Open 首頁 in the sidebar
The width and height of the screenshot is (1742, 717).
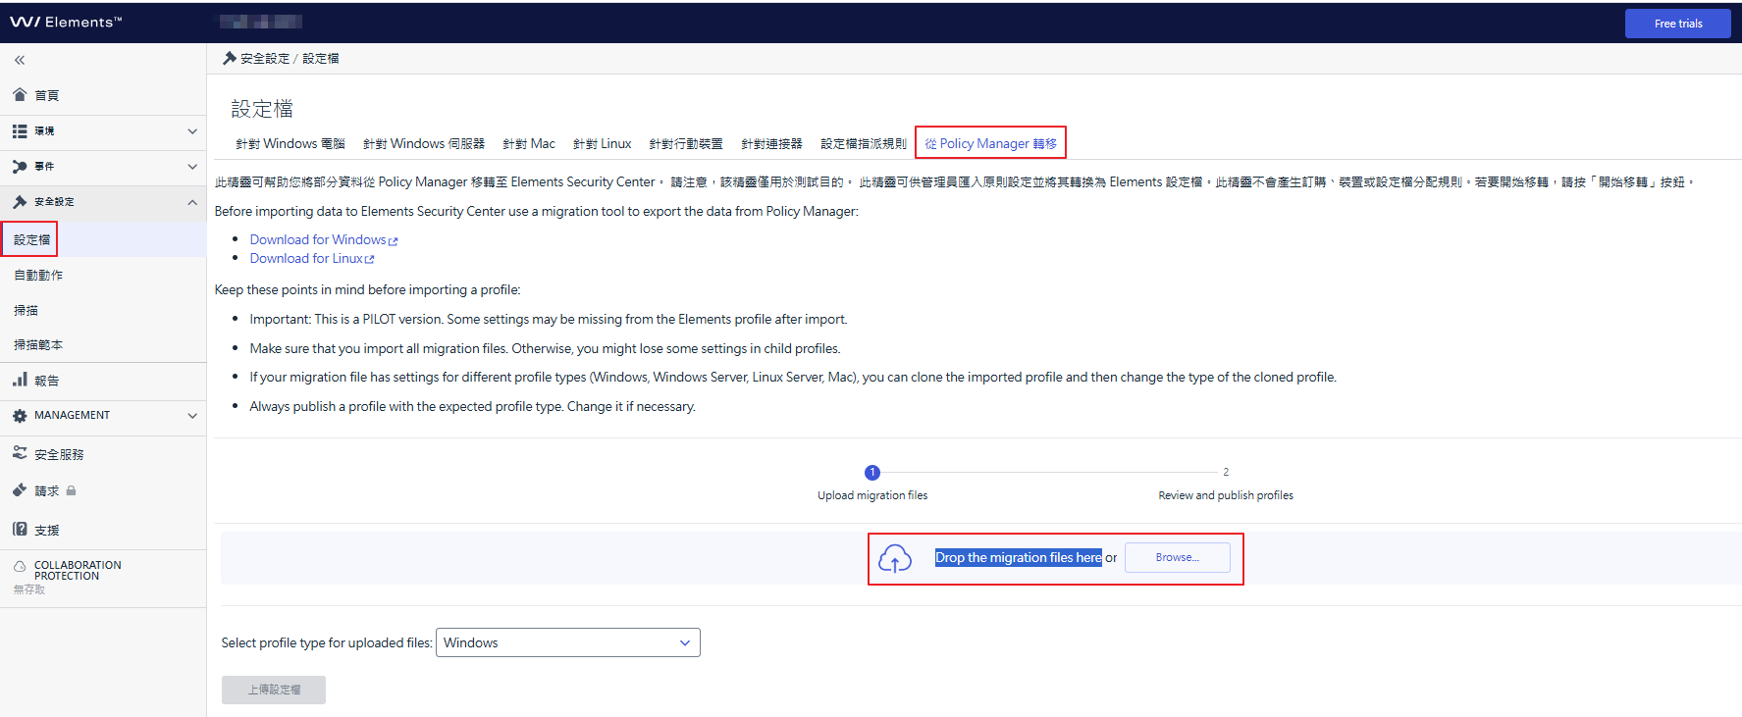point(47,96)
